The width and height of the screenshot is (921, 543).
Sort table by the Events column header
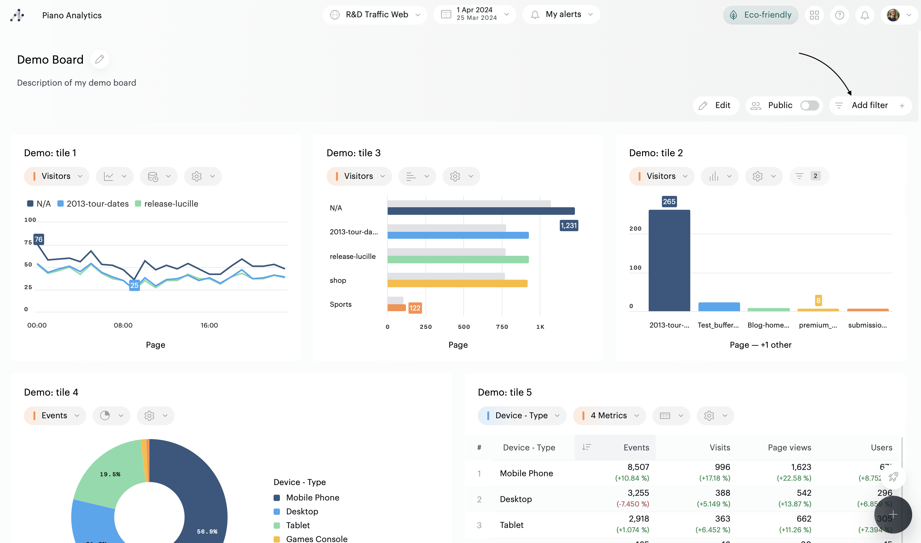[x=635, y=448]
